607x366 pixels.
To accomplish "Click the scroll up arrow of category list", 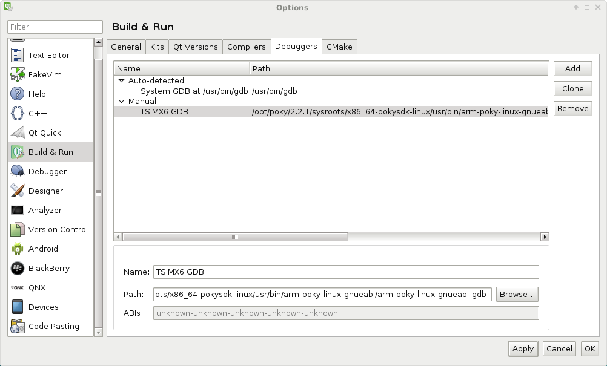I will click(x=98, y=42).
